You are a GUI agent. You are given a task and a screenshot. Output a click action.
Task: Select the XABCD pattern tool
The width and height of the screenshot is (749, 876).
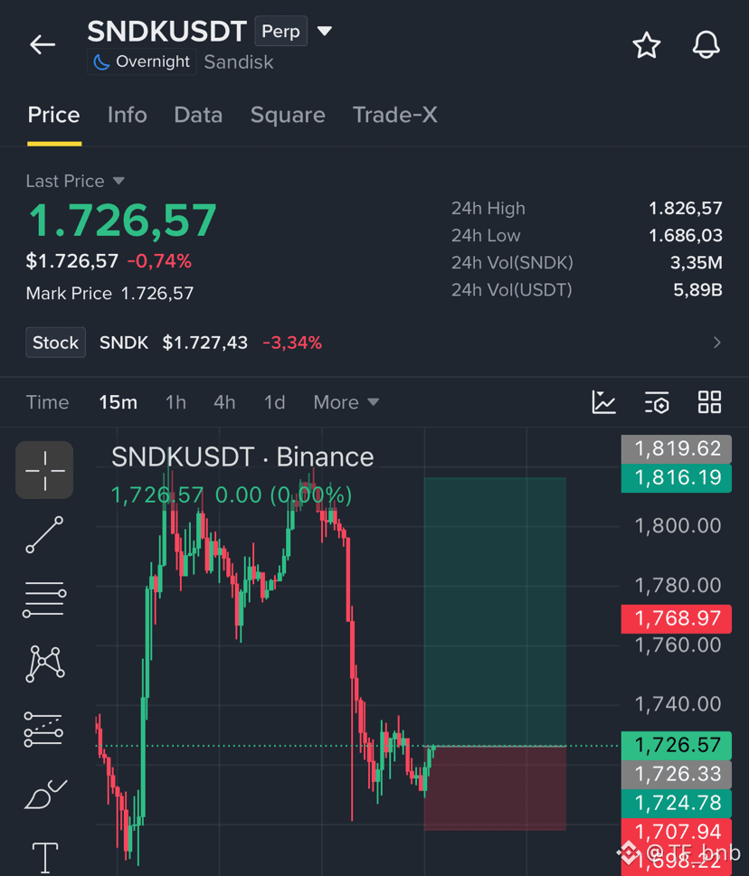44,664
